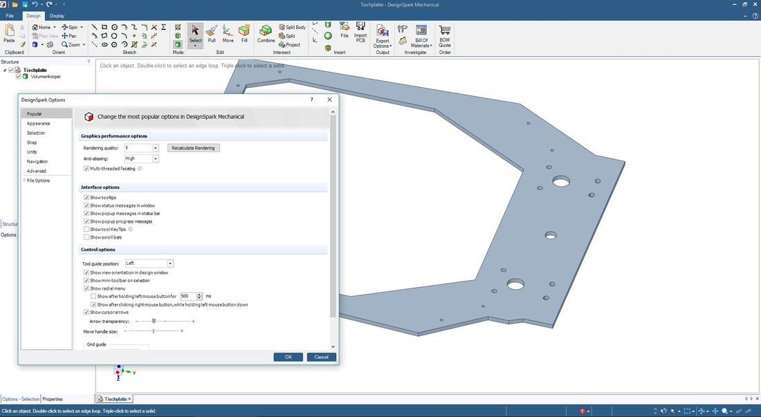Click the Project tool in Intersect group
Viewport: 761px width, 417px height.
(289, 45)
